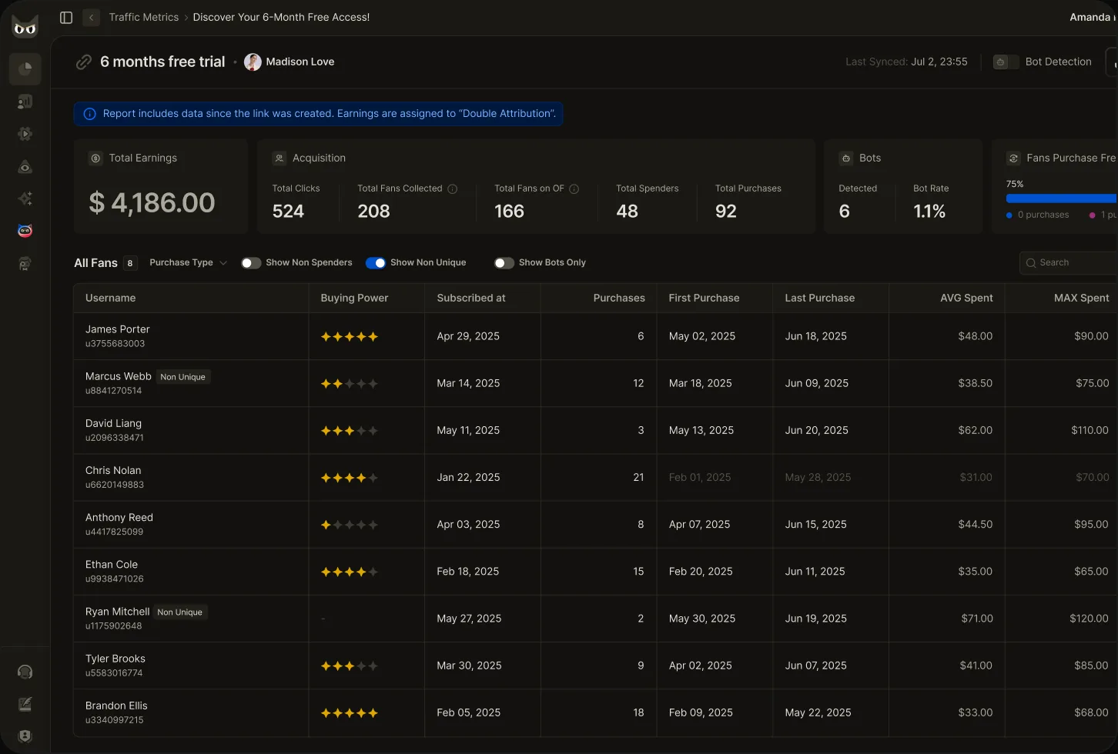Click the eye triangle sidebar icon

[x=25, y=166]
